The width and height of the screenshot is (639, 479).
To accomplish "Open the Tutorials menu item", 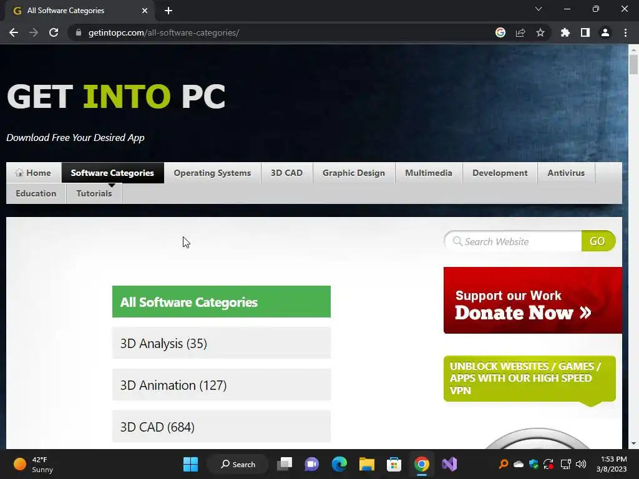I will 94,193.
